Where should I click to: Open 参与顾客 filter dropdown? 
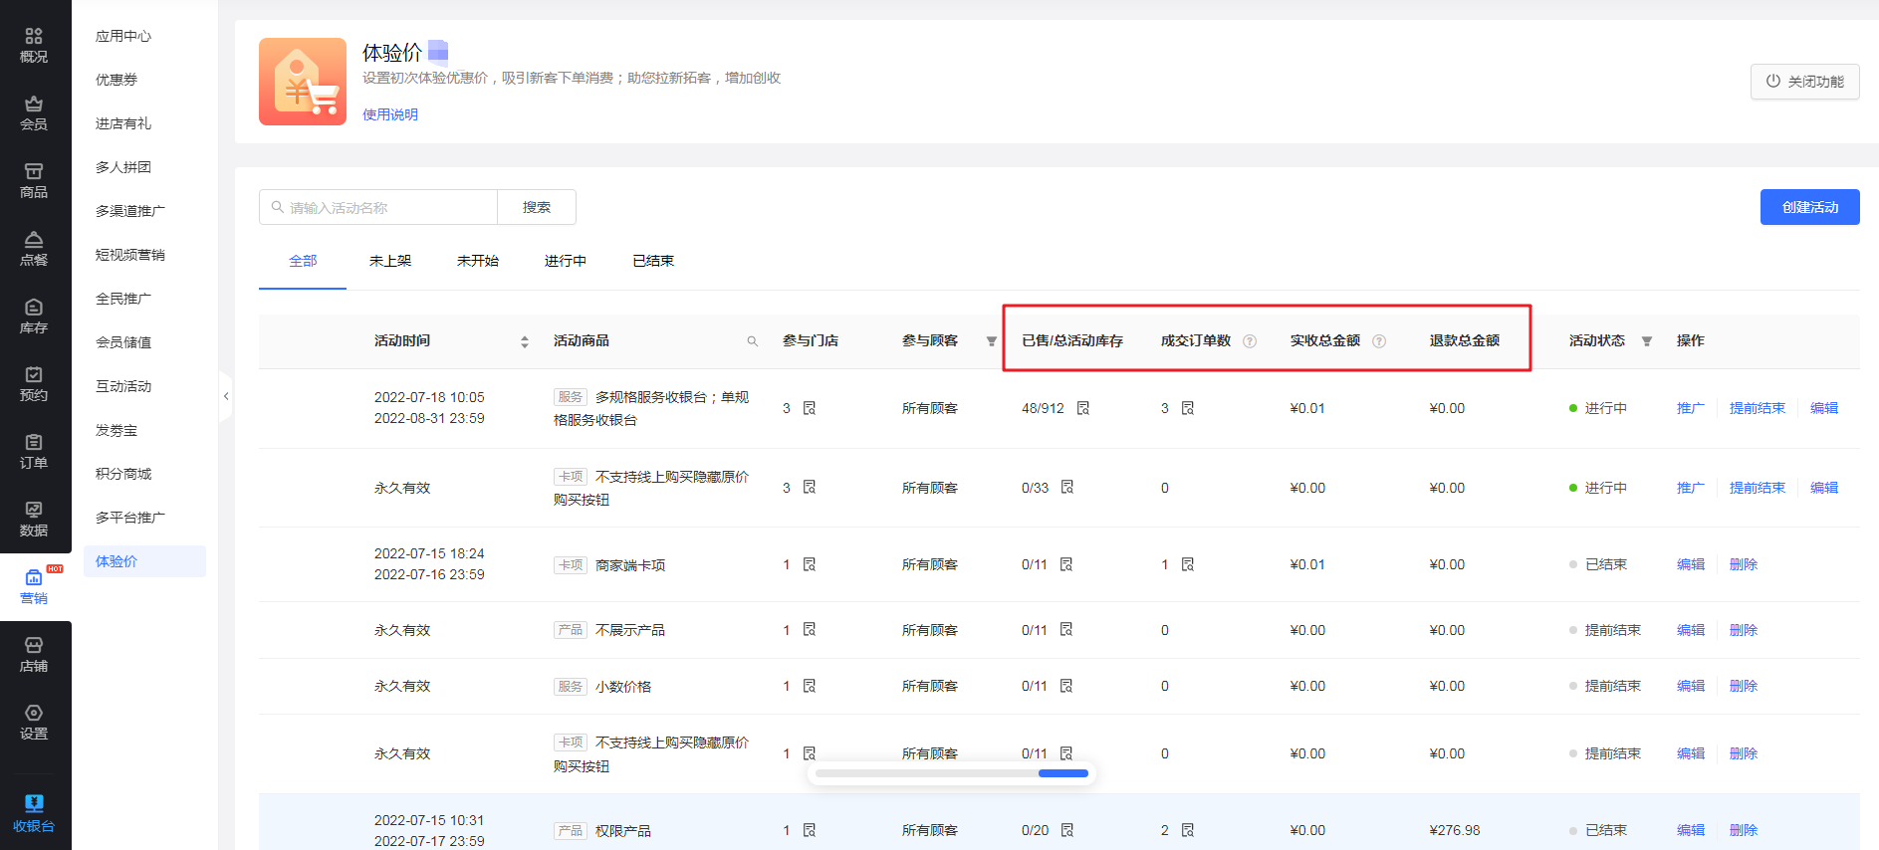click(991, 341)
